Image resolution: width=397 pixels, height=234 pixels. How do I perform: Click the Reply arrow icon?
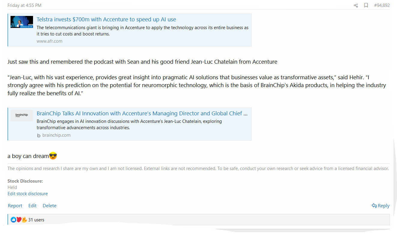pyautogui.click(x=374, y=205)
